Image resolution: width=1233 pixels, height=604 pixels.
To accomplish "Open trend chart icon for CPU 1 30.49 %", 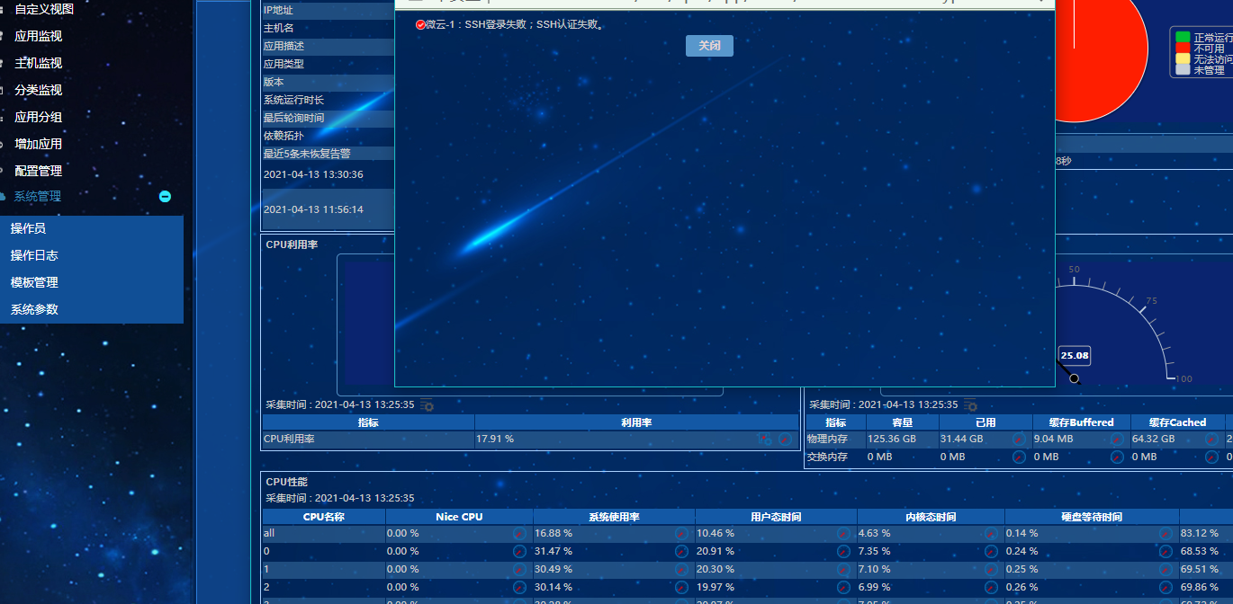I will (x=681, y=569).
